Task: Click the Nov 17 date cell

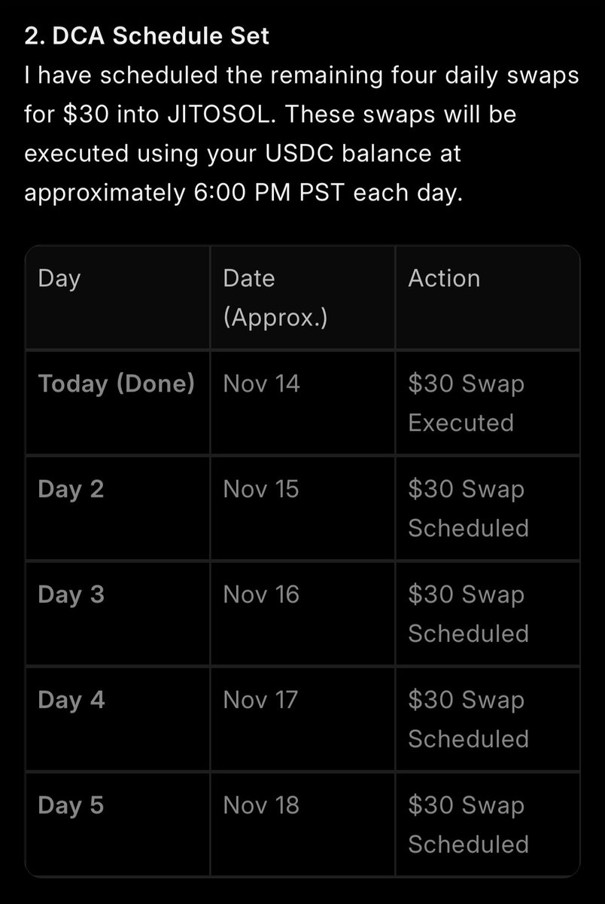Action: pyautogui.click(x=260, y=701)
